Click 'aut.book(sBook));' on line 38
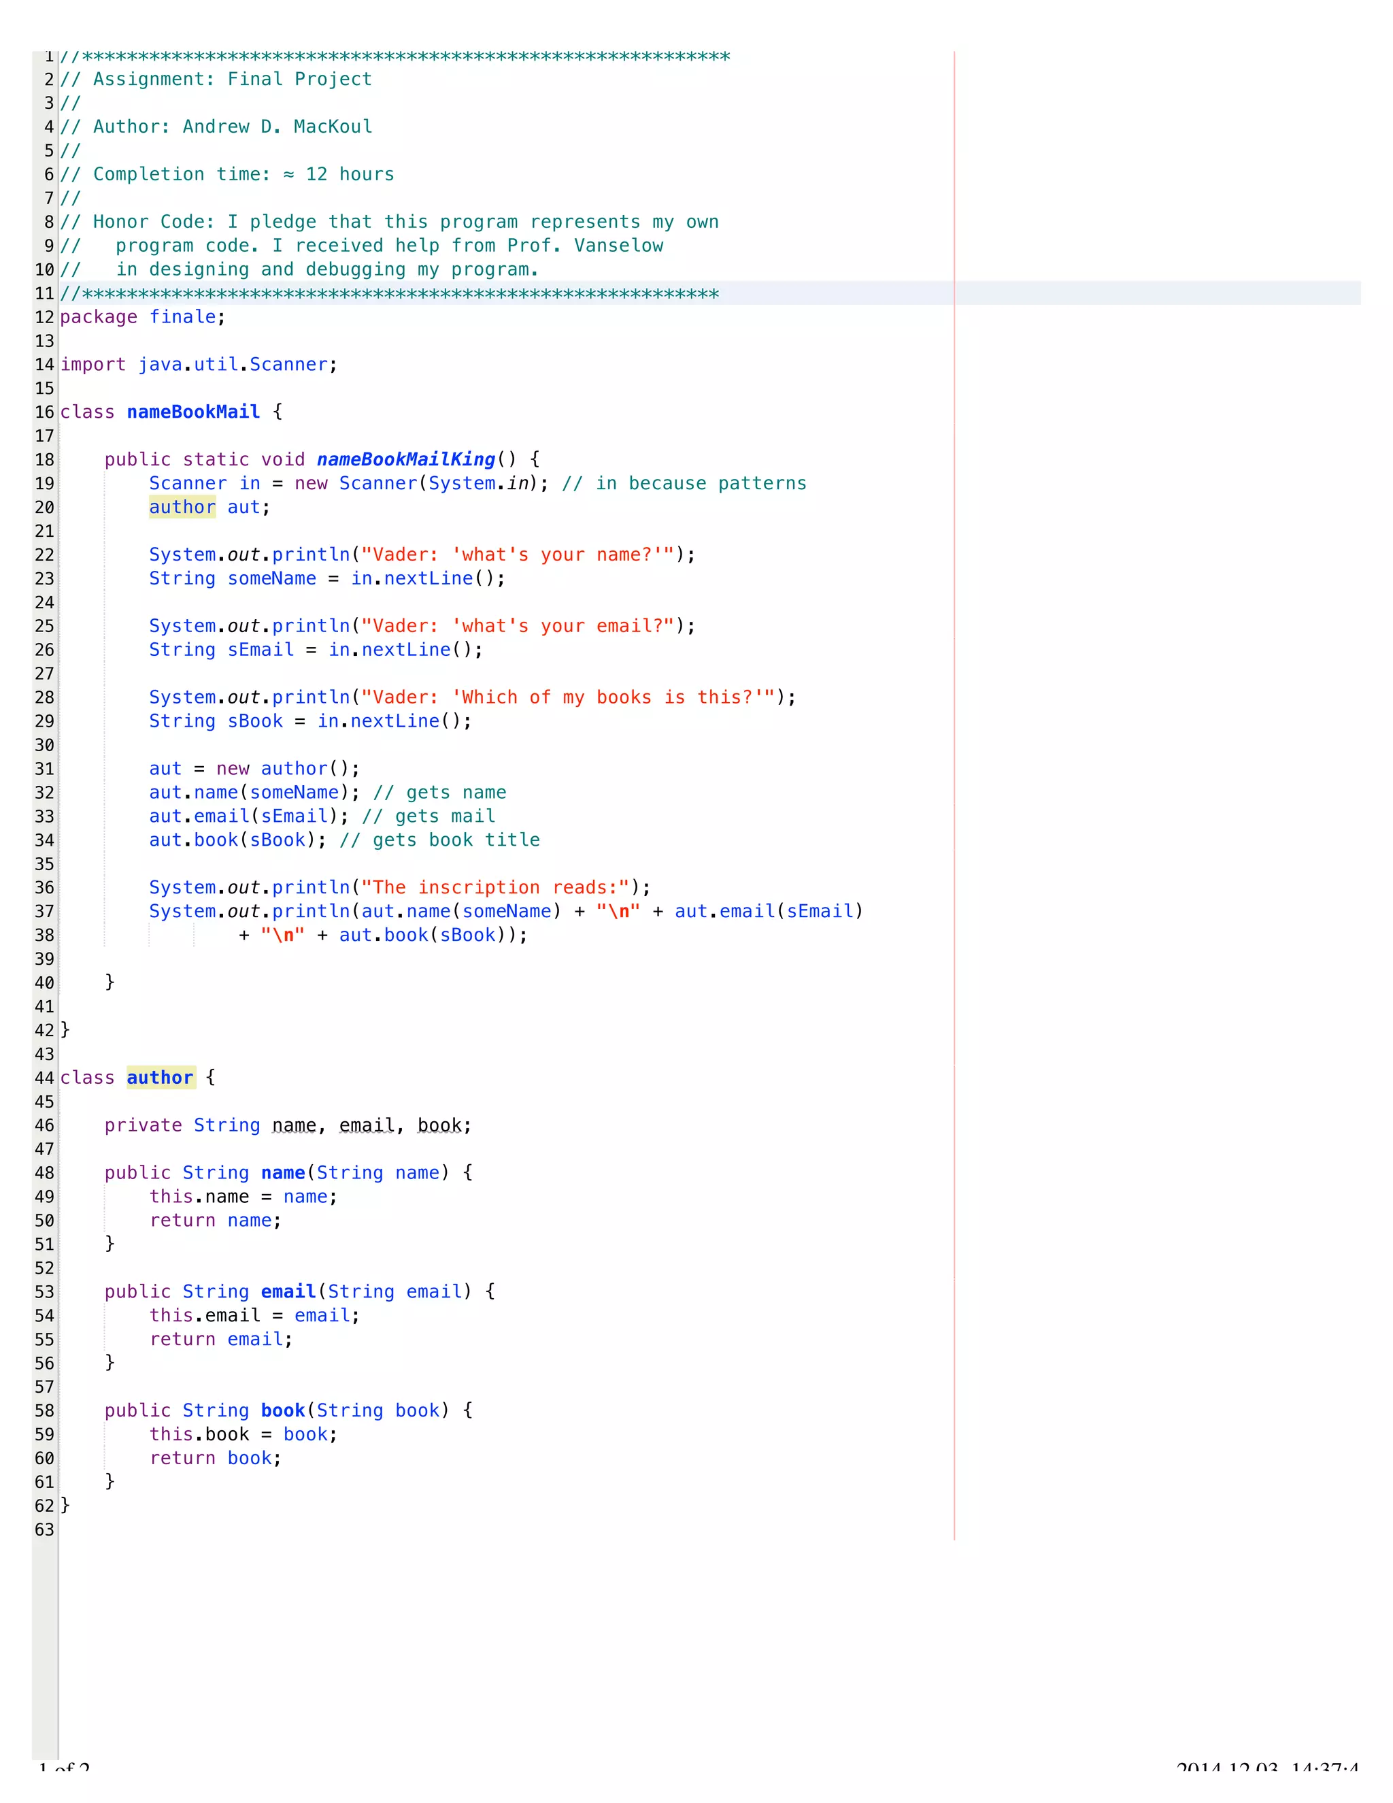This screenshot has width=1393, height=1803. [x=433, y=935]
